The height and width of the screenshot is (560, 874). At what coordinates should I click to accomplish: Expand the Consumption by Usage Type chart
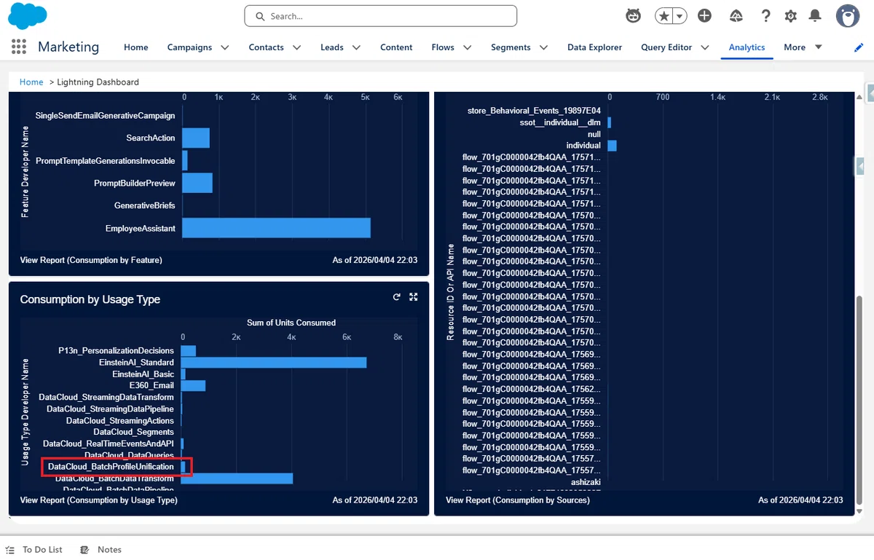tap(414, 297)
